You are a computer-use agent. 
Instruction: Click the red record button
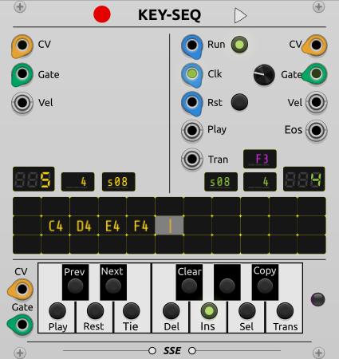102,14
